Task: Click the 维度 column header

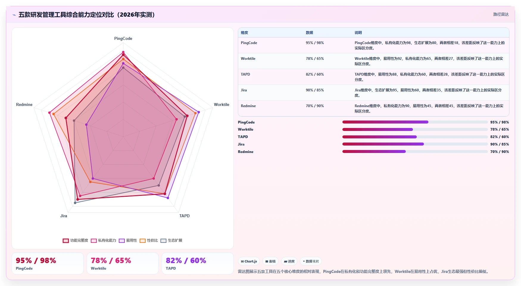Action: (244, 33)
